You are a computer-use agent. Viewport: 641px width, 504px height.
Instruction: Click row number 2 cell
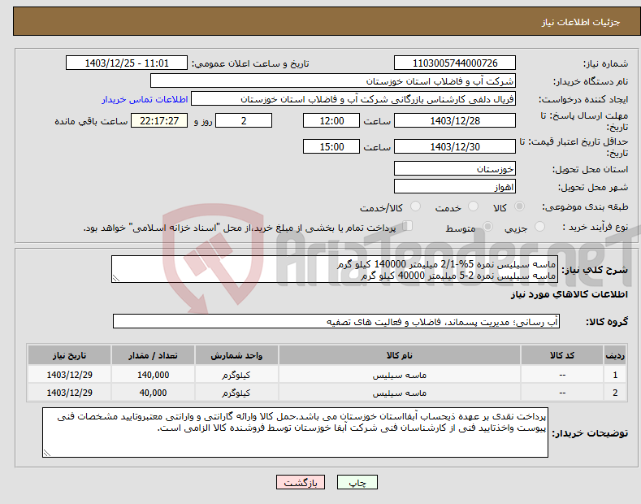[x=615, y=393]
